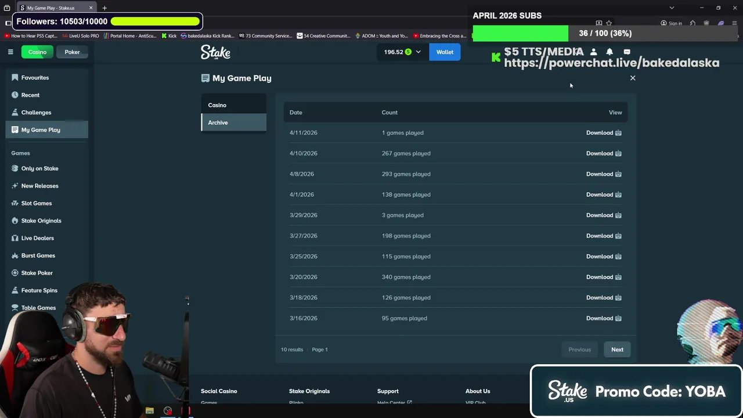
Task: Download the 3/20/2026 archive
Action: click(604, 277)
